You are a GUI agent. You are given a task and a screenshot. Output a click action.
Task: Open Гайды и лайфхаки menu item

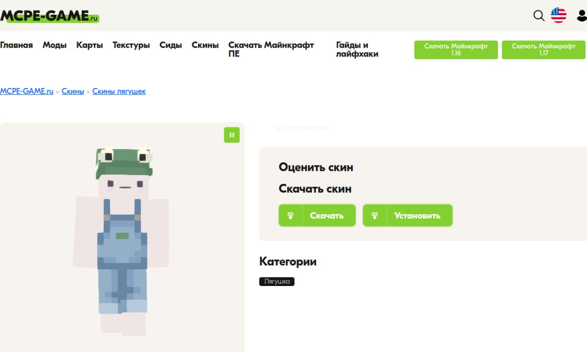[357, 49]
